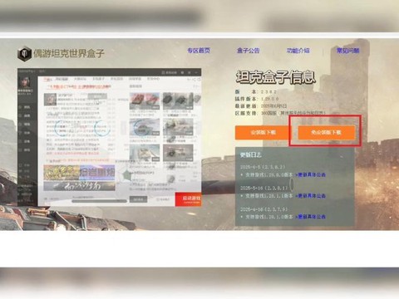This screenshot has height=299, width=399.
Task: Click the 插件版本 info row
Action: (257, 99)
